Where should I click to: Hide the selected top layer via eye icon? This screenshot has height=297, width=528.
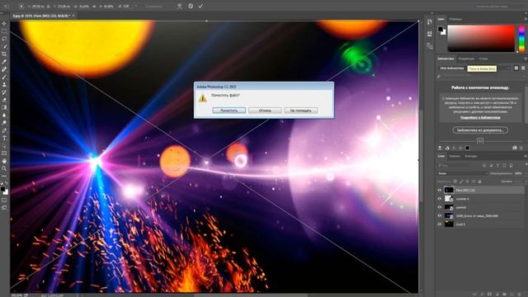(x=440, y=191)
